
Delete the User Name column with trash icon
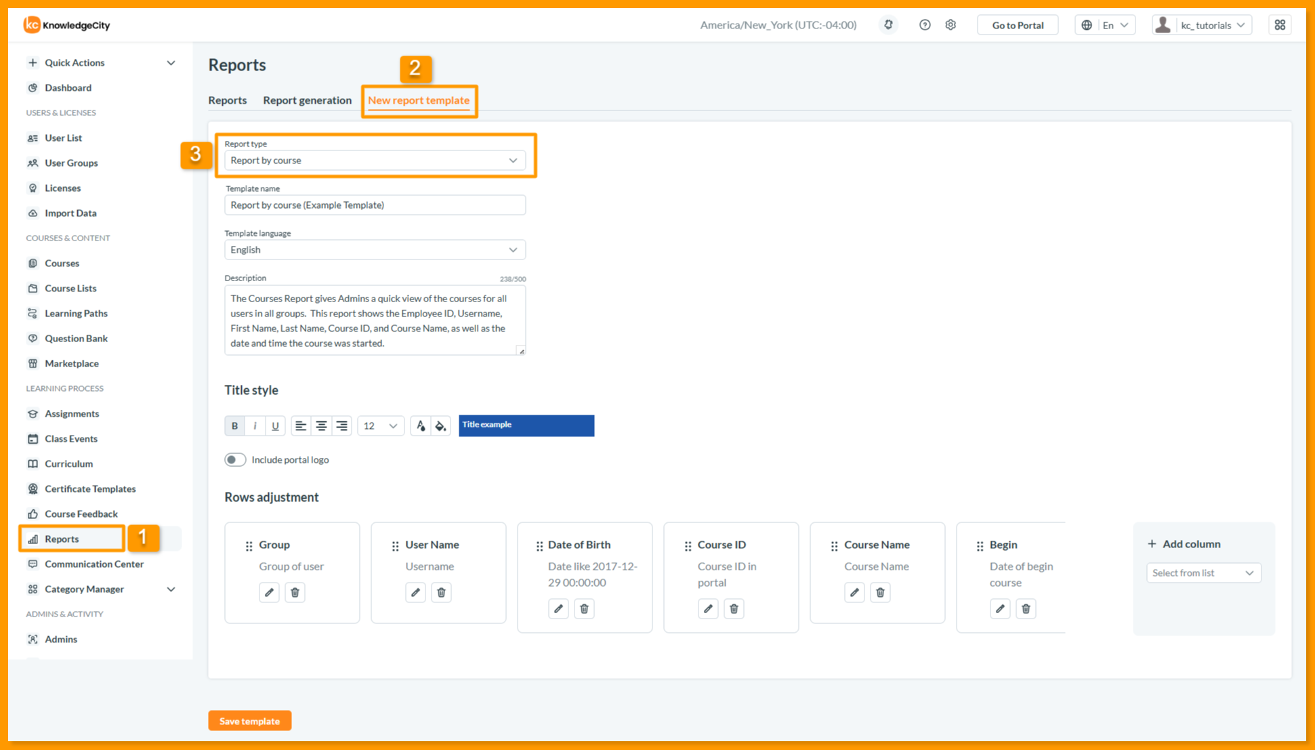pyautogui.click(x=441, y=592)
